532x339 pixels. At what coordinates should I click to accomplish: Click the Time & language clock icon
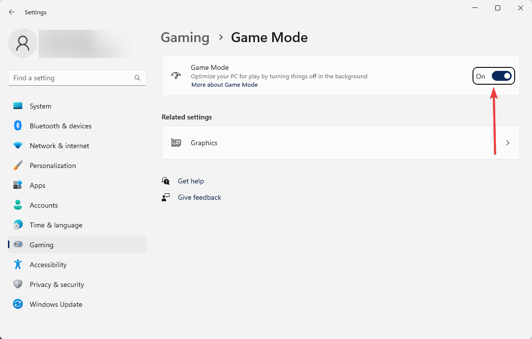(18, 225)
